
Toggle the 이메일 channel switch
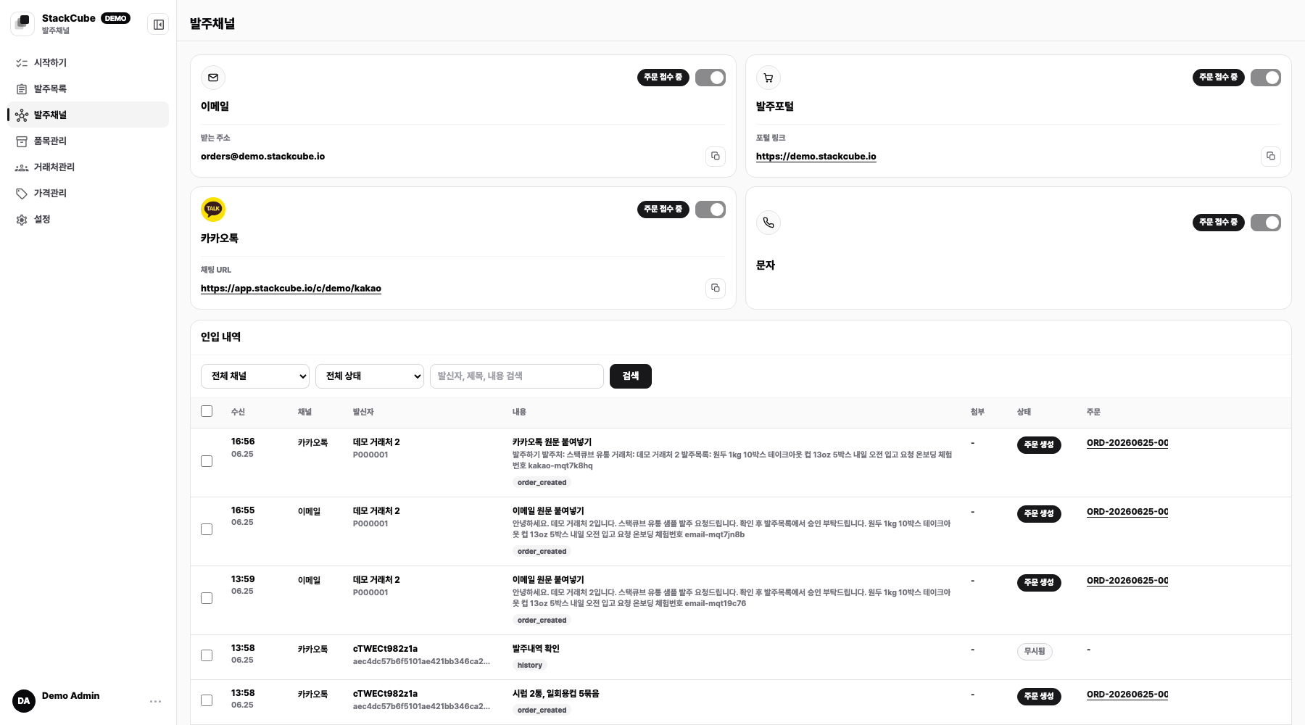point(710,78)
